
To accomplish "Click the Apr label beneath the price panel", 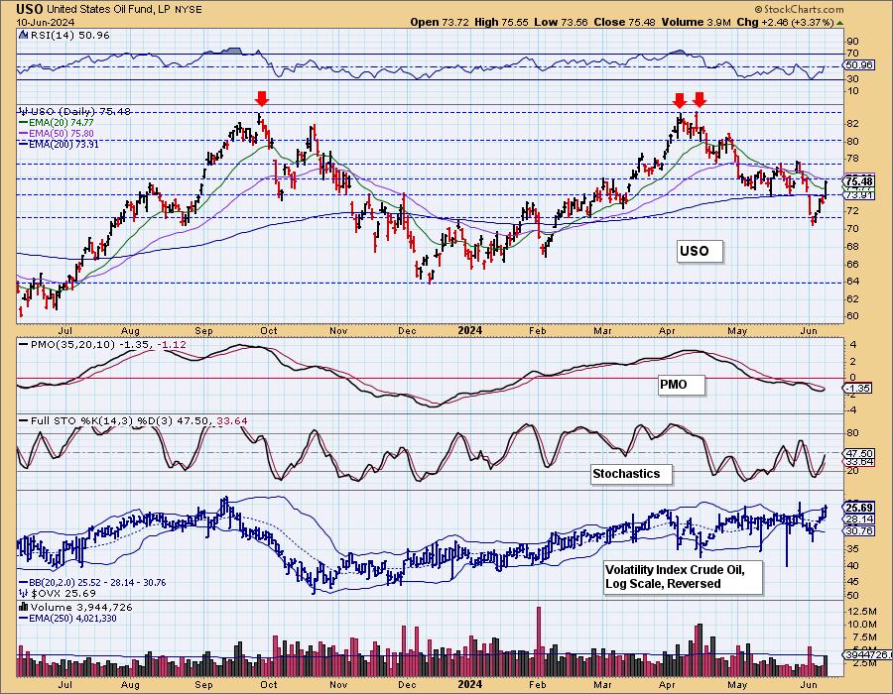I will pyautogui.click(x=667, y=330).
